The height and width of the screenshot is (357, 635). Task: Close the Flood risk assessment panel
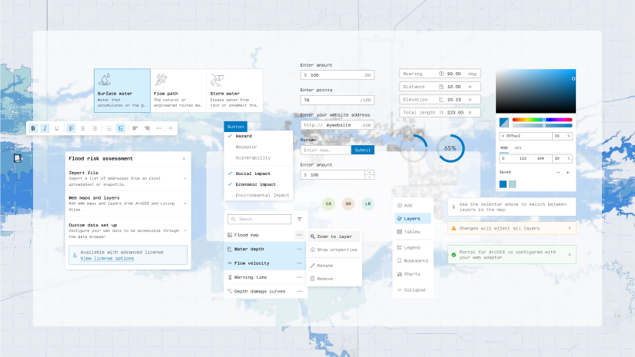tap(184, 158)
